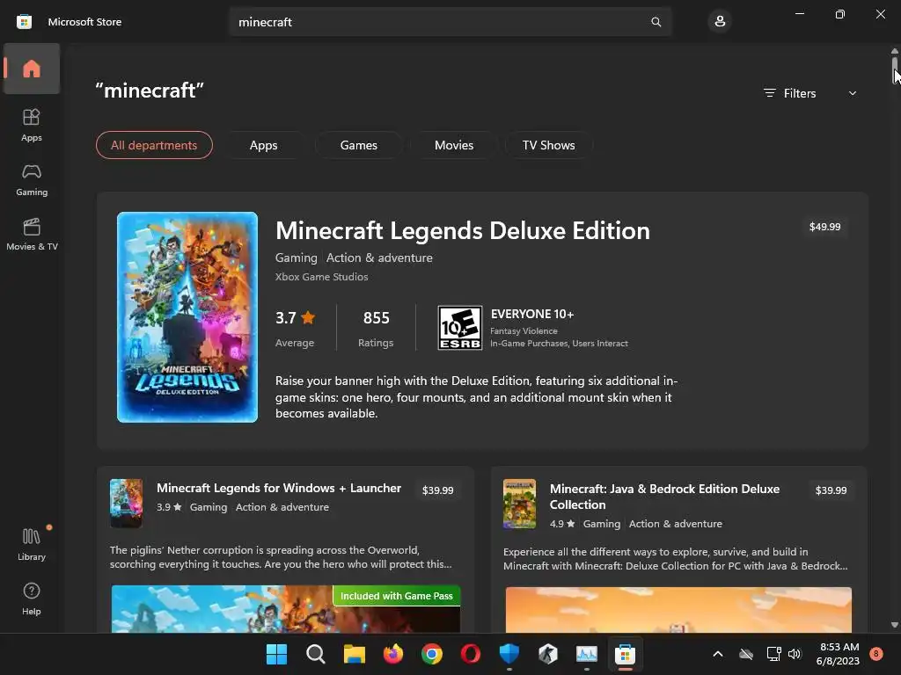Image resolution: width=901 pixels, height=675 pixels.
Task: Open File Explorer from taskbar
Action: tap(354, 654)
